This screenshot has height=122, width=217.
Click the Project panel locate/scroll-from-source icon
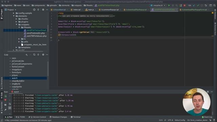(34, 10)
